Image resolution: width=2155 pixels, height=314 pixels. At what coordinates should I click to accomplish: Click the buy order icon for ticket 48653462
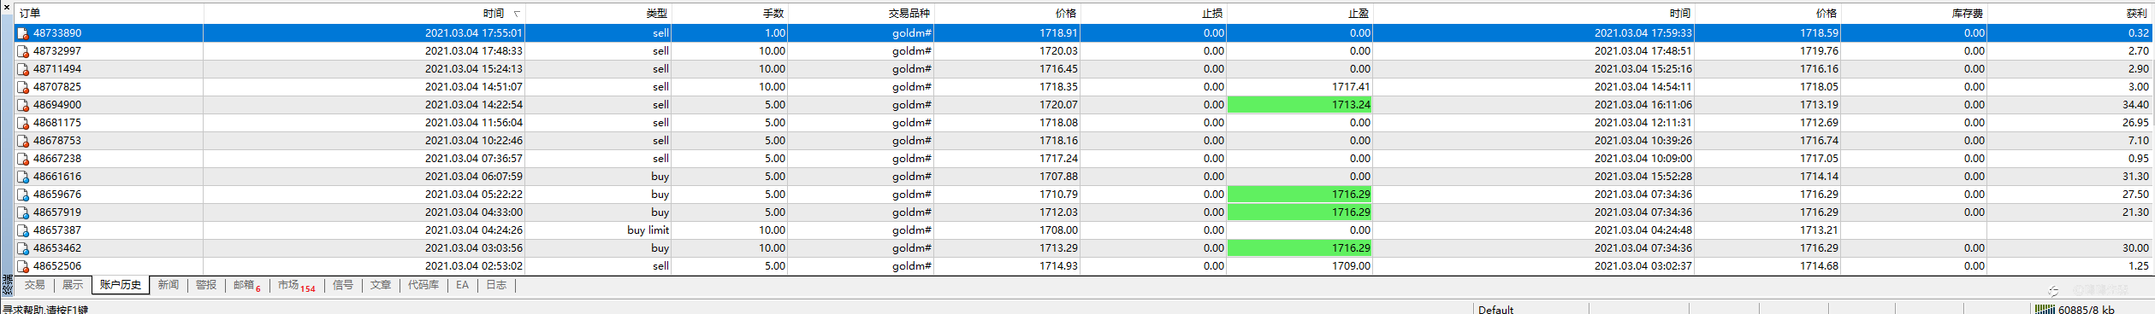tap(23, 248)
